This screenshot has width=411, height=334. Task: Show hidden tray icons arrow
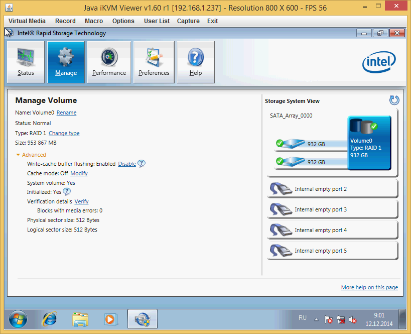point(316,319)
